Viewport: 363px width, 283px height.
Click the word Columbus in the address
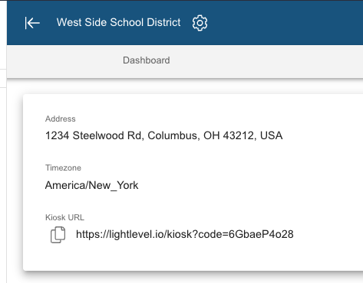[173, 135]
